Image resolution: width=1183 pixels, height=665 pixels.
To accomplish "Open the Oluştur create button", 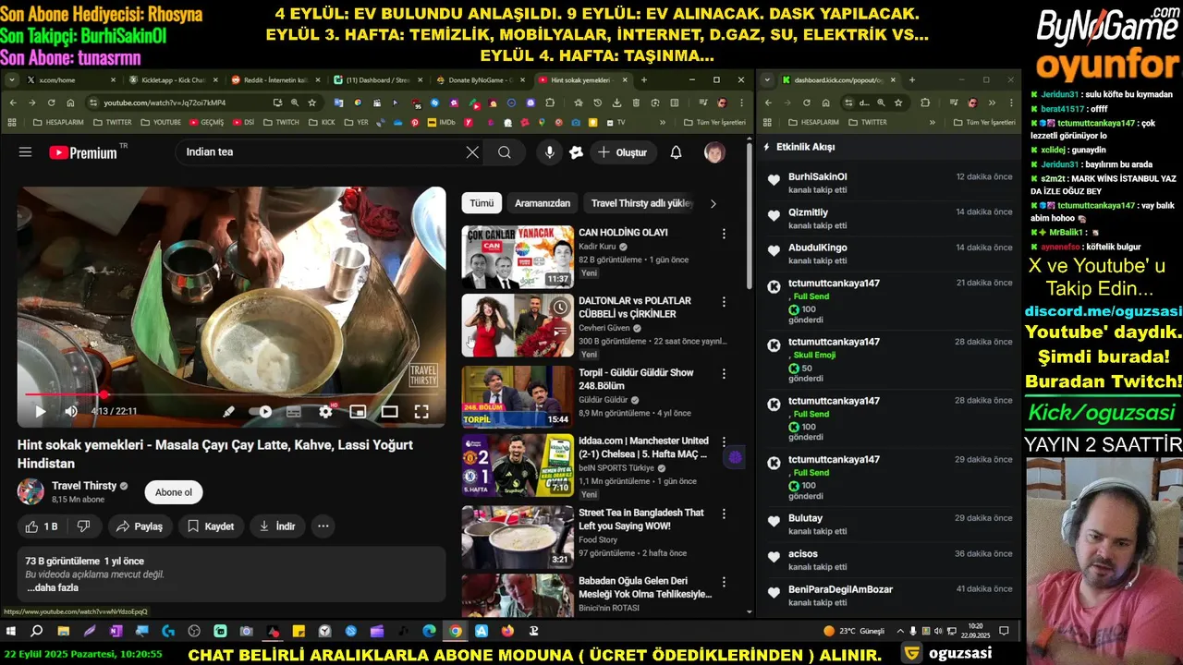I will click(623, 152).
